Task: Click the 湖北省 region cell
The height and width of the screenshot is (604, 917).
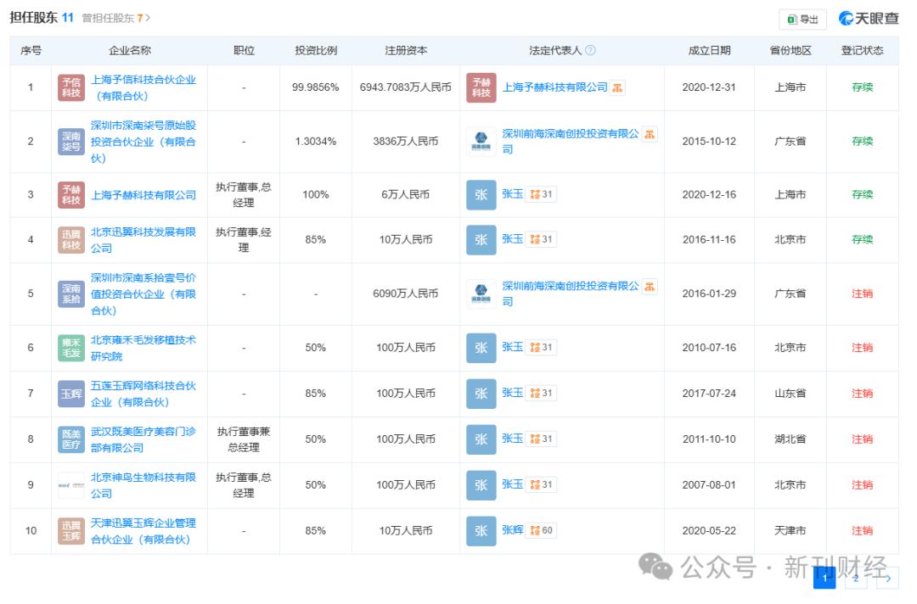Action: click(x=790, y=439)
